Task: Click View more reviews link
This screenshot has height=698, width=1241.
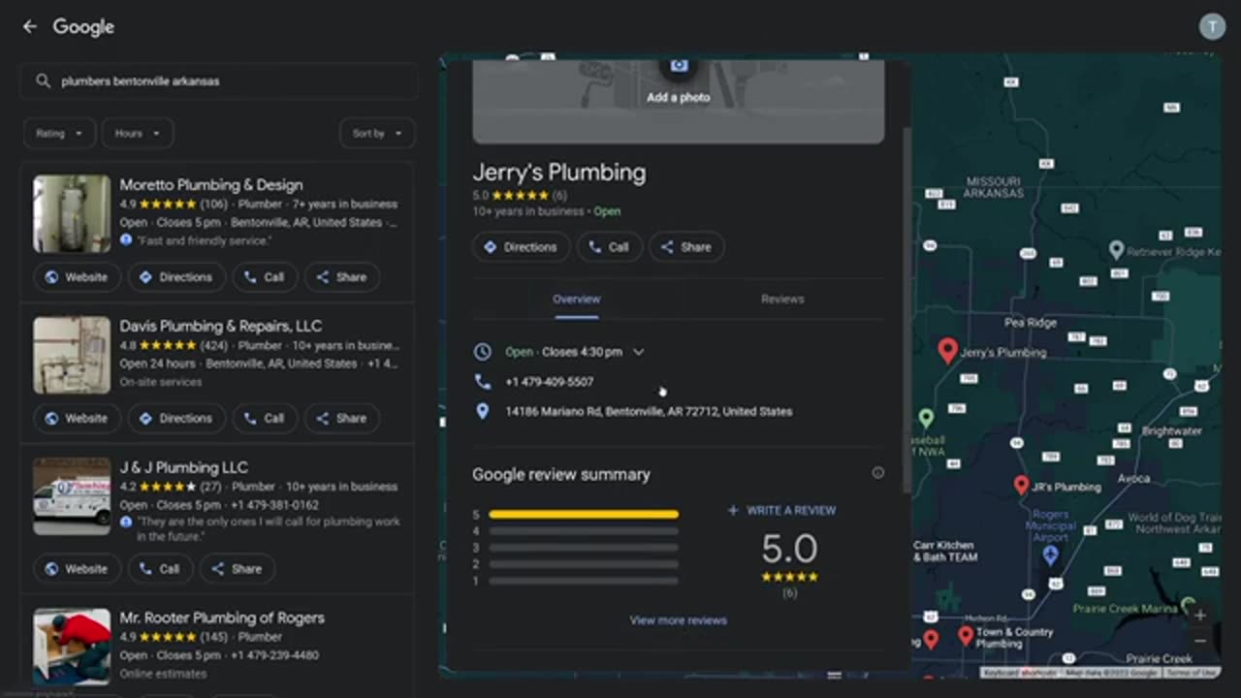Action: (x=678, y=620)
